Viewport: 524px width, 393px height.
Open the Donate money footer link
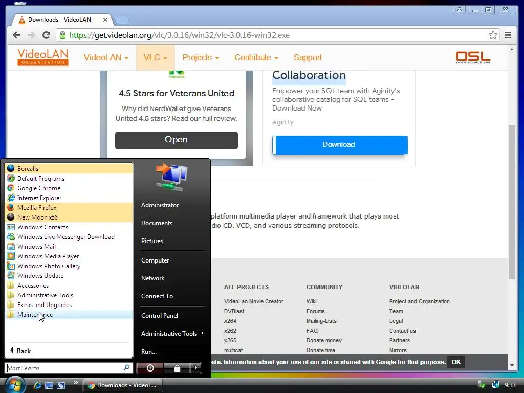[x=324, y=340]
